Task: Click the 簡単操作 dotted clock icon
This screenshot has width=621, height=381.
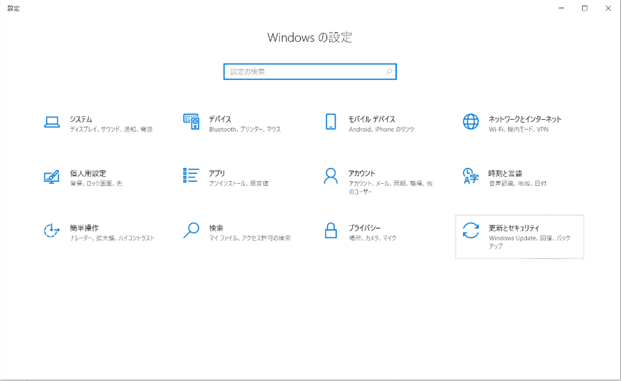Action: point(52,231)
